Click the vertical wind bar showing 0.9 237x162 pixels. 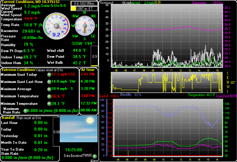[x=94, y=56]
